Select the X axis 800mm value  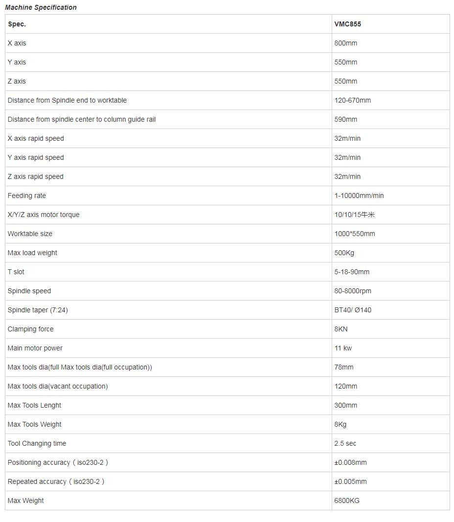point(346,43)
